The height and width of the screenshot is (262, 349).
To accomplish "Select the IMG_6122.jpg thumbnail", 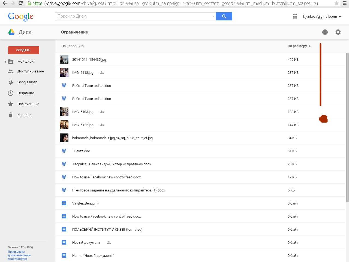I will [64, 125].
